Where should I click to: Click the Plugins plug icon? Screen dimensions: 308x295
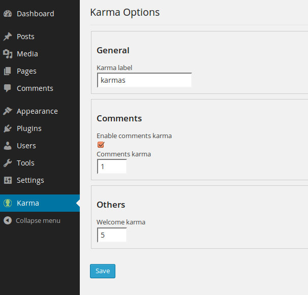click(8, 128)
